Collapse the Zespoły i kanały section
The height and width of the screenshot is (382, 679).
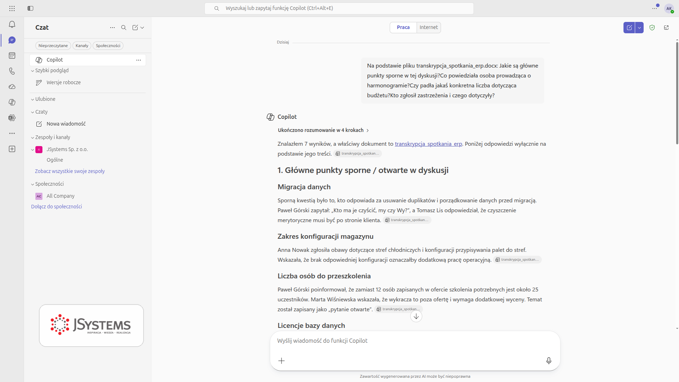33,138
